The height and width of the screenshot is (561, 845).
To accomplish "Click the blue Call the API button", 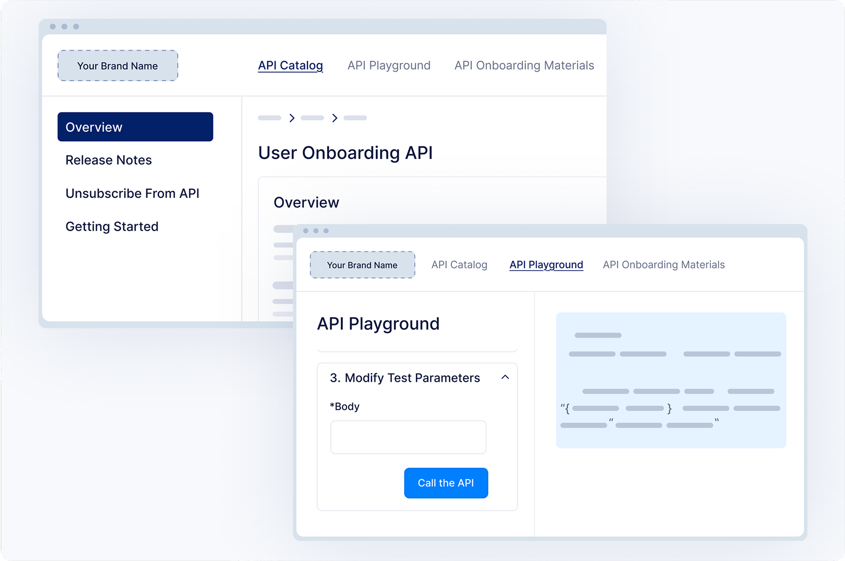I will tap(446, 483).
